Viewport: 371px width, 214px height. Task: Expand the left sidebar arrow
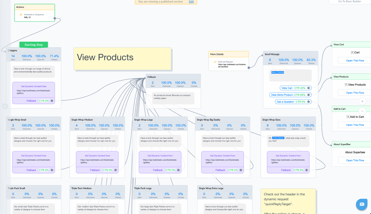[x=5, y=106]
